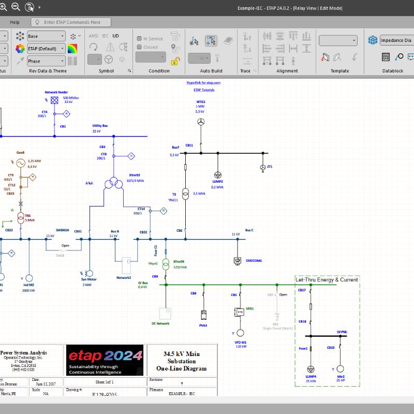Click the STATCOM1 element symbol
The width and height of the screenshot is (414, 414).
coord(238,261)
